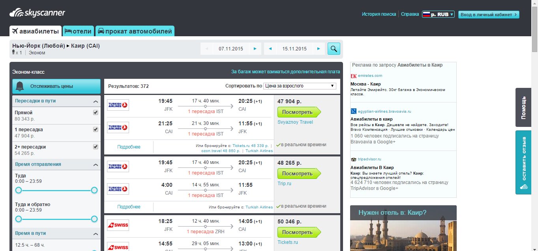Open the Trip.ru provider link
This screenshot has width=538, height=251.
coord(284,184)
